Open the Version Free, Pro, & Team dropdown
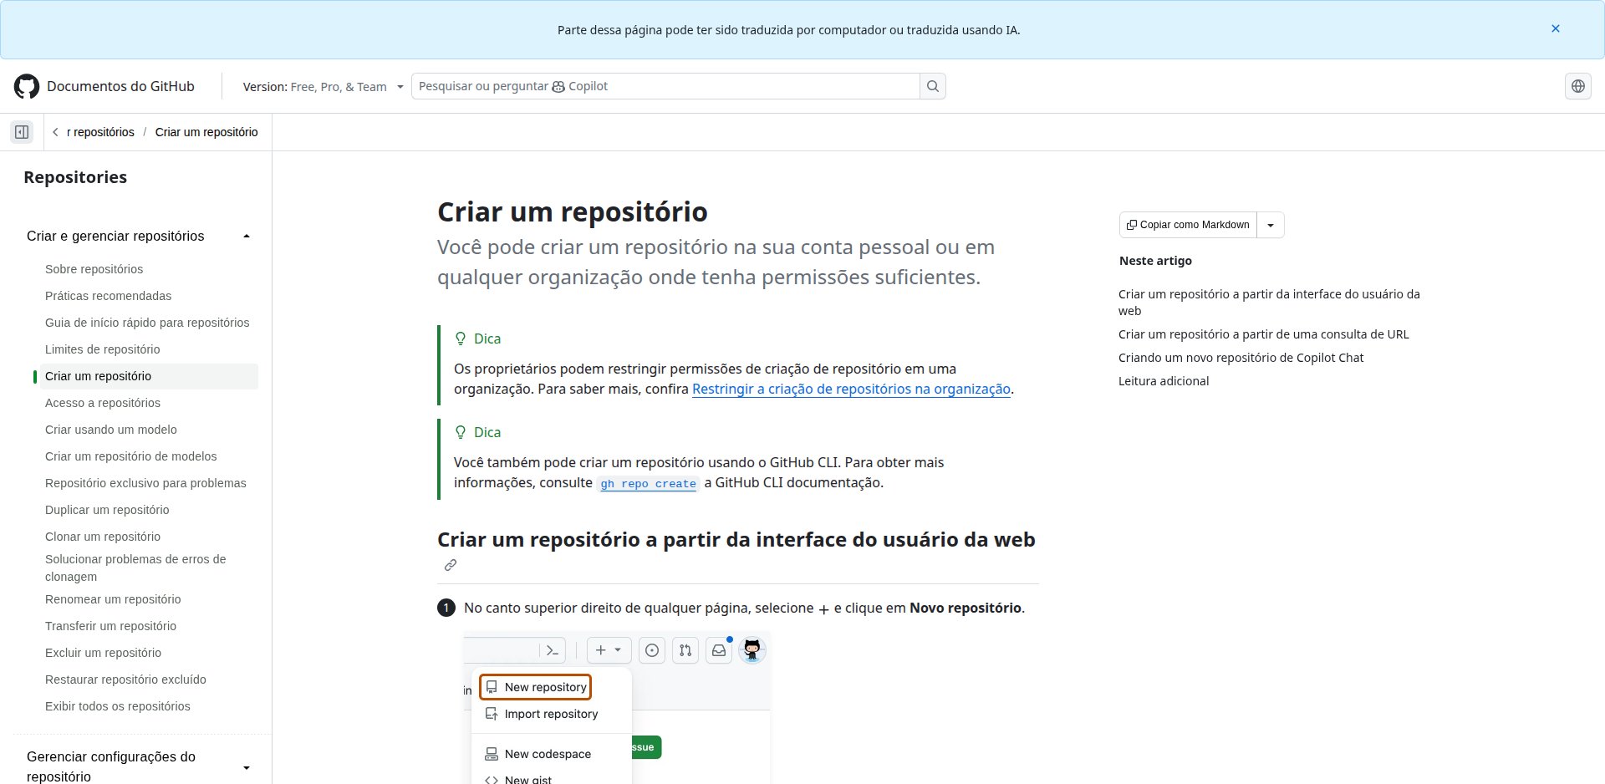 [x=323, y=87]
